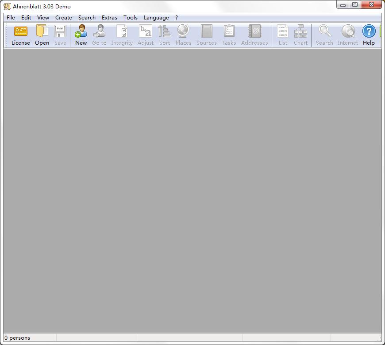The height and width of the screenshot is (345, 385).
Task: Expand the View menu
Action: pyautogui.click(x=43, y=18)
